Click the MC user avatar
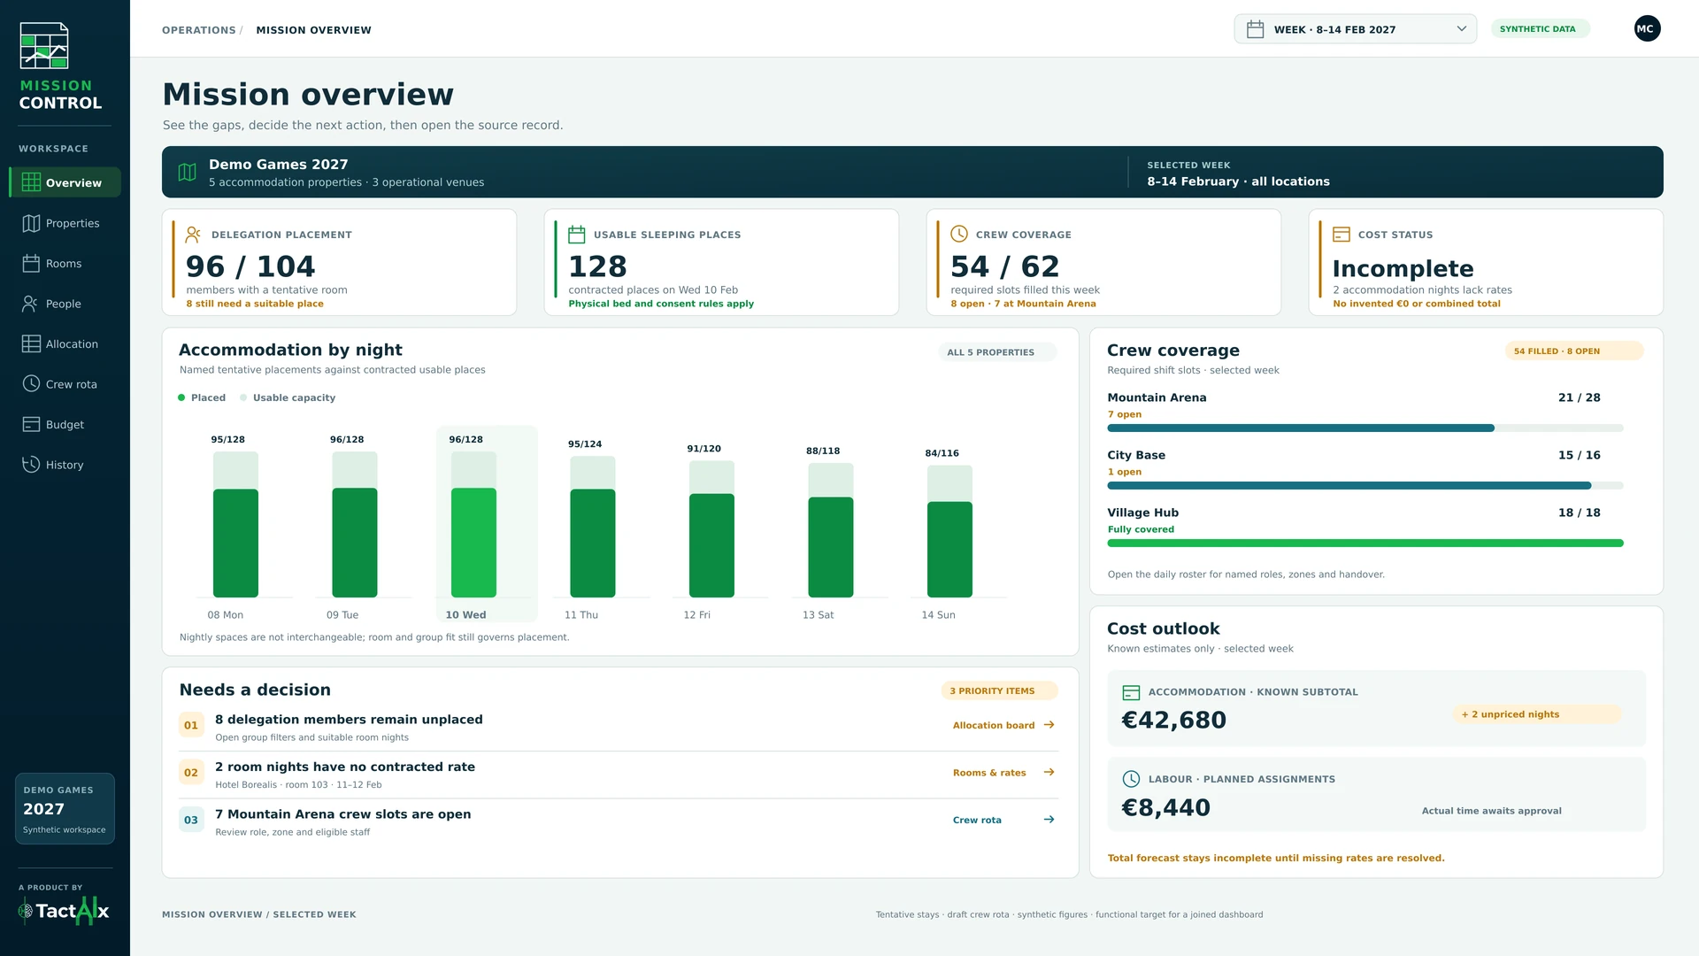Viewport: 1699px width, 956px height. click(1647, 29)
